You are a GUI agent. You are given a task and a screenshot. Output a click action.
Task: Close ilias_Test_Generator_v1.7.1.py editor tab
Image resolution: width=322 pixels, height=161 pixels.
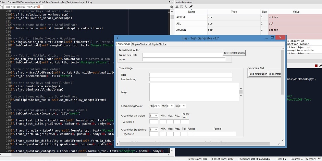tap(39, 7)
